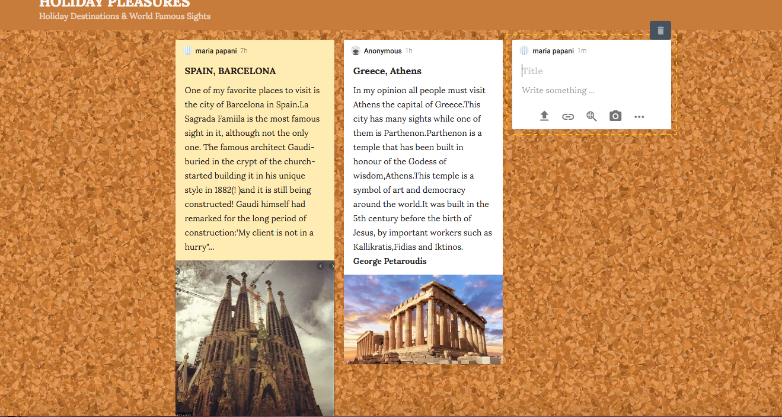Delete the new post with trash icon
Viewport: 782px width, 417px height.
[660, 30]
